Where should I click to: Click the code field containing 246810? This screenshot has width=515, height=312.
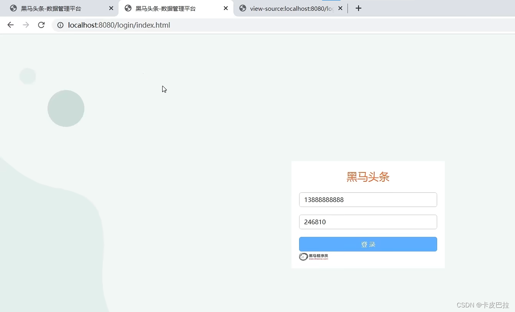pyautogui.click(x=368, y=222)
